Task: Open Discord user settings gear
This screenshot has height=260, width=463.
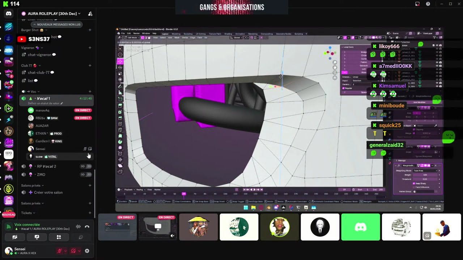Action: [87, 251]
